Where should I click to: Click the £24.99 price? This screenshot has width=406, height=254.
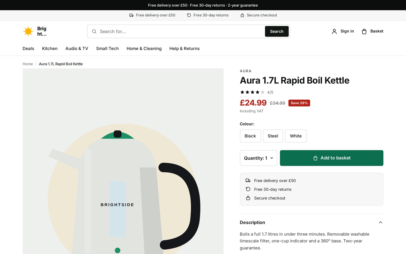[253, 103]
